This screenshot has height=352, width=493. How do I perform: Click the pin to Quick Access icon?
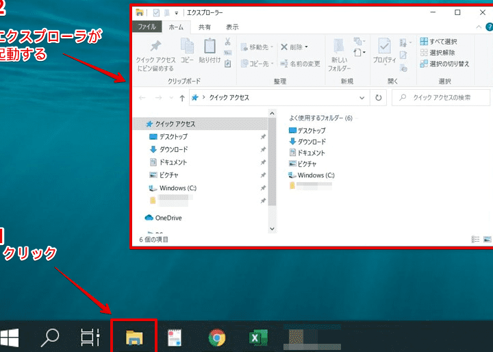coord(155,53)
